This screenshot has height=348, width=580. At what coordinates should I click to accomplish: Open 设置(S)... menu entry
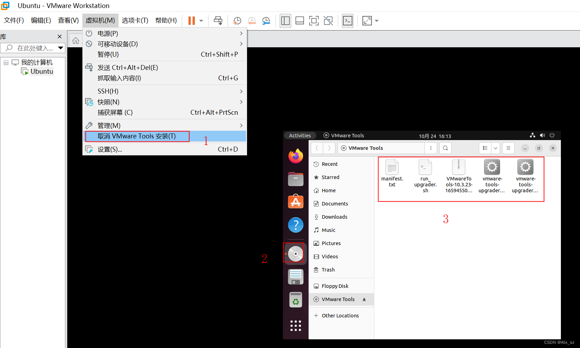[x=165, y=149]
